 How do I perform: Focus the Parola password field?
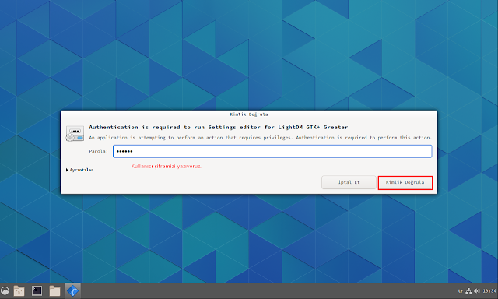pos(272,151)
